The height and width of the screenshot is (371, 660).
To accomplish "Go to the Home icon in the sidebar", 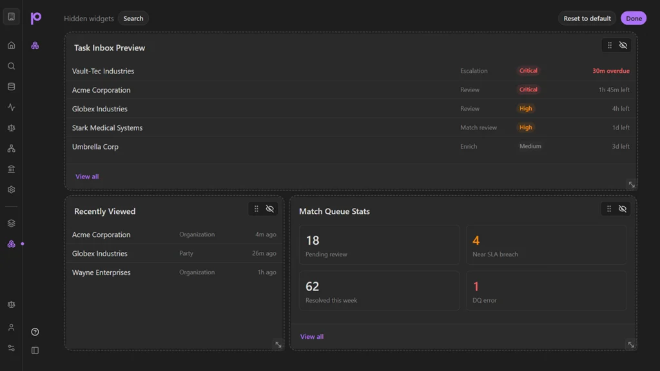I will tap(12, 46).
